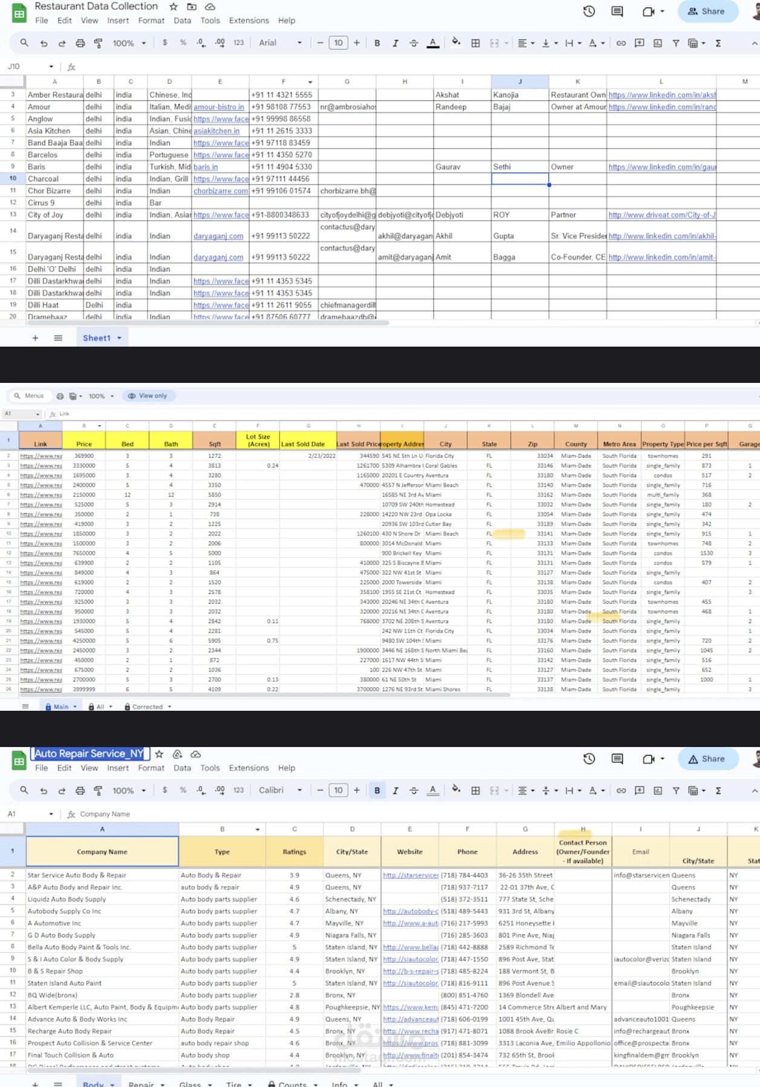Expand Main tab dropdown in View only spreadsheet
Image resolution: width=760 pixels, height=1087 pixels.
pyautogui.click(x=75, y=707)
